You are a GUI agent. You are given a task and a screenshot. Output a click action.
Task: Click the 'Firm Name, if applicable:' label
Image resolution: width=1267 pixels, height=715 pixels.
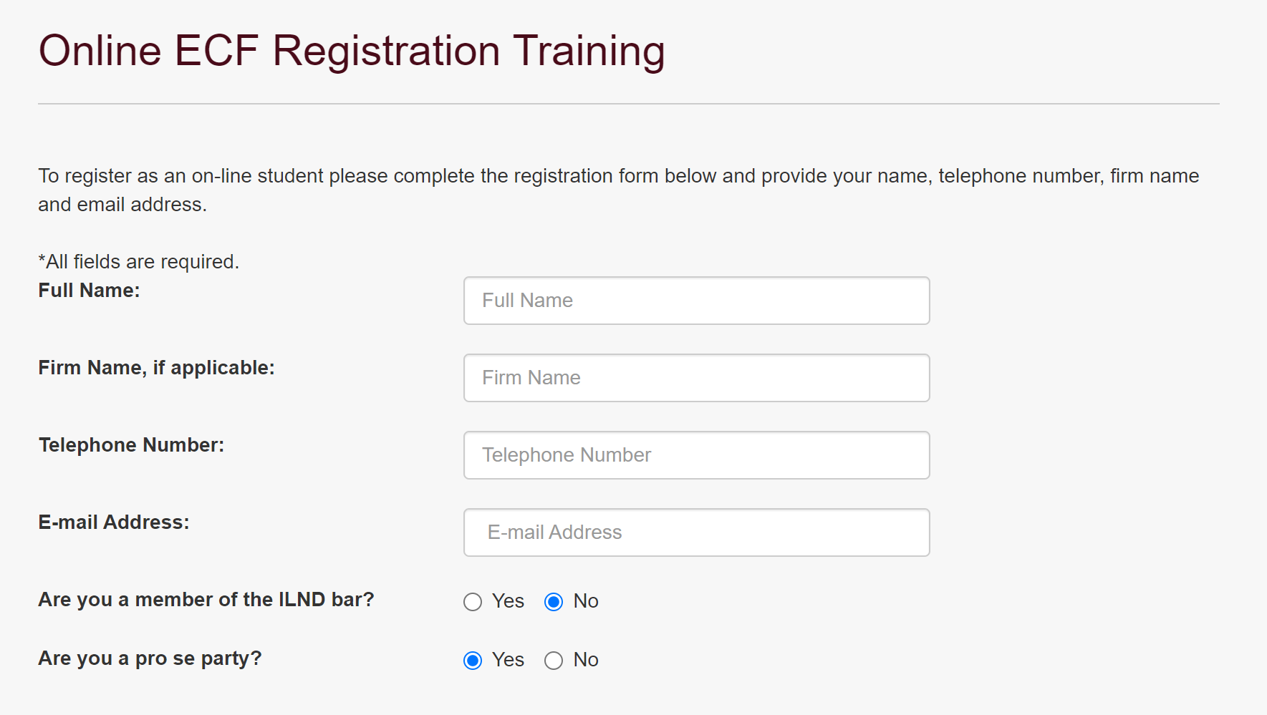click(156, 368)
